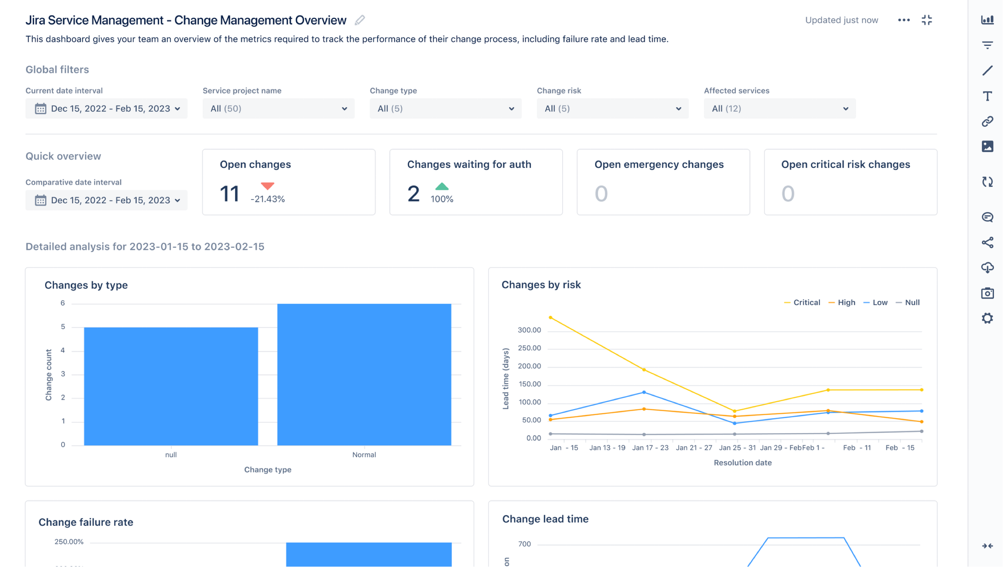
Task: Select the filter icon in the right sidebar
Action: click(x=988, y=45)
